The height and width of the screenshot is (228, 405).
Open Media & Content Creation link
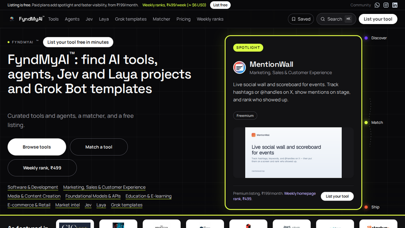tap(34, 196)
